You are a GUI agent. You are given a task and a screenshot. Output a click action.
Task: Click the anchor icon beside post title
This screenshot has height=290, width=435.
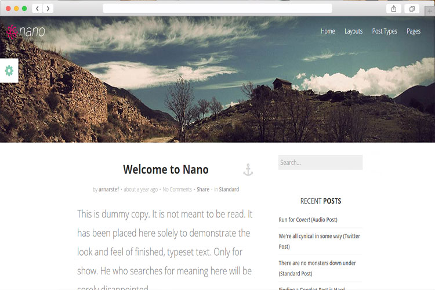(248, 170)
